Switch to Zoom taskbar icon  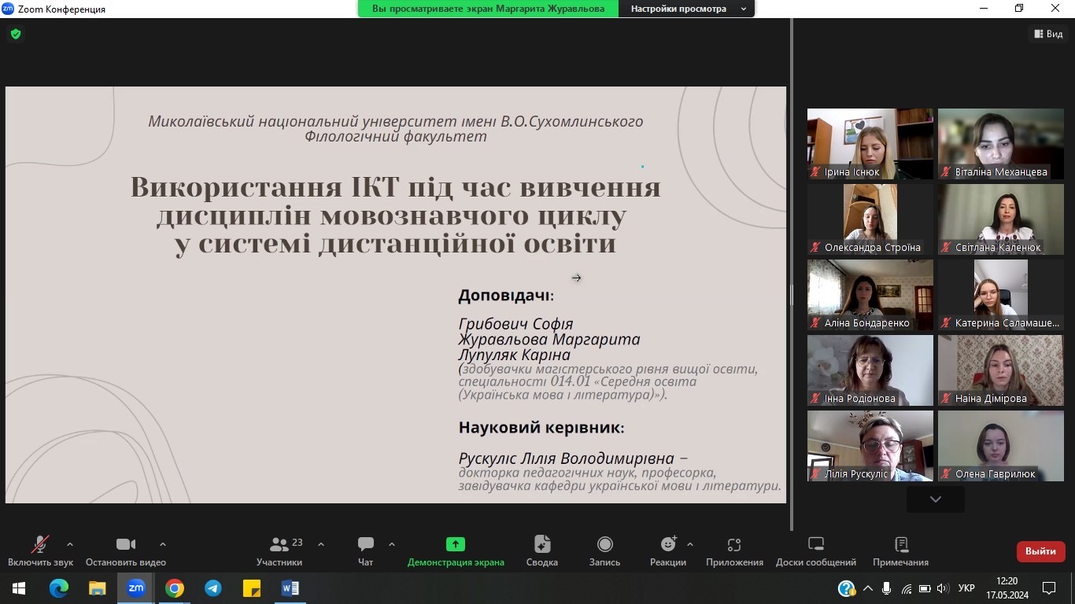pos(135,588)
